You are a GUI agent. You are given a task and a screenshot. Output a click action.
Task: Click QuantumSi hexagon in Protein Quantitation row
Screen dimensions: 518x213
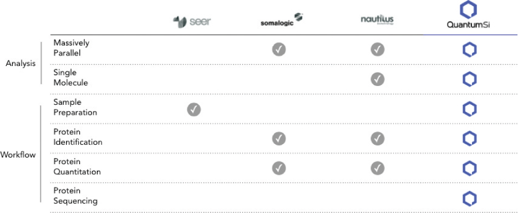[469, 169]
